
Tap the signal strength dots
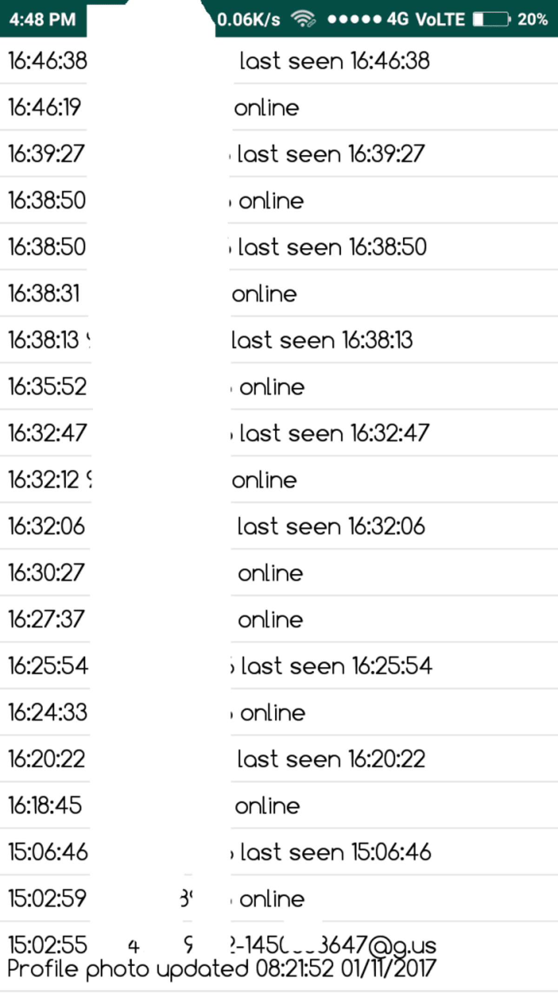(x=354, y=19)
